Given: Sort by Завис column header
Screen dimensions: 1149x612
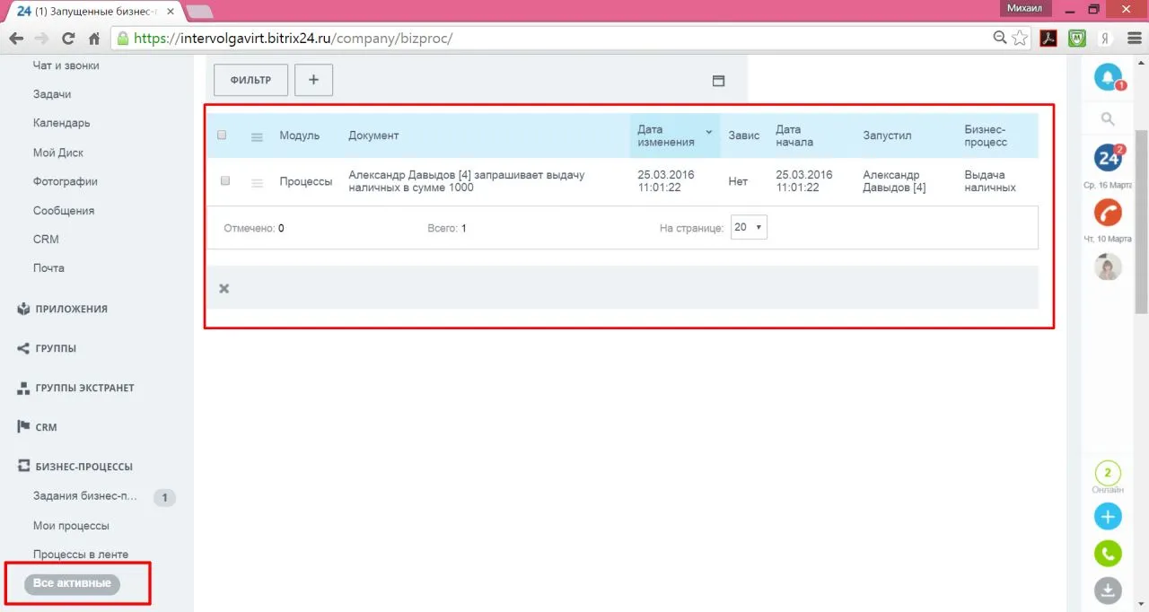Looking at the screenshot, I should pos(744,136).
